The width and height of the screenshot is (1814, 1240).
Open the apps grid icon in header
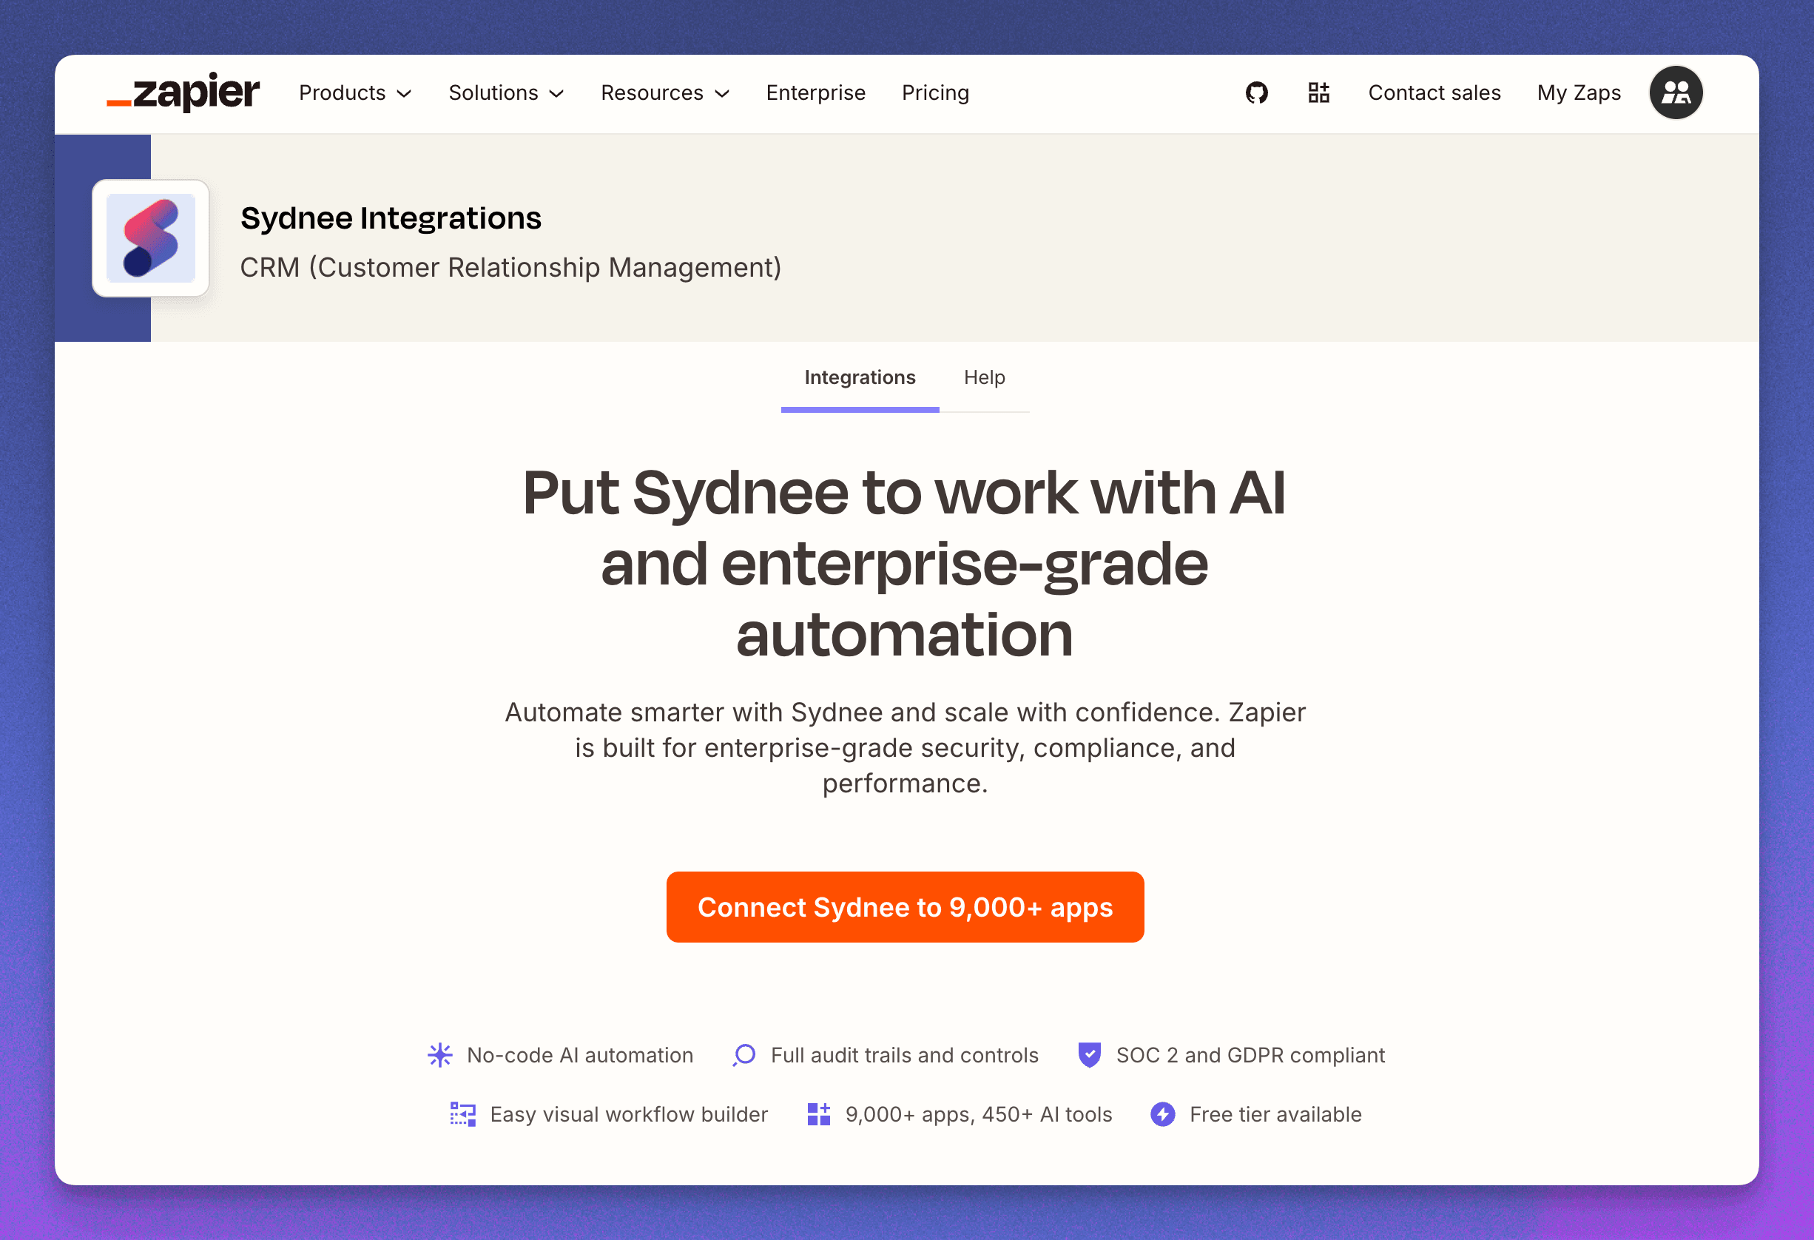tap(1318, 93)
